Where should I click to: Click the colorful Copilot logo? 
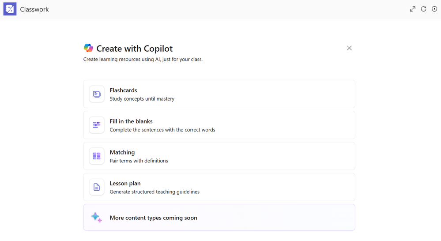coord(88,48)
